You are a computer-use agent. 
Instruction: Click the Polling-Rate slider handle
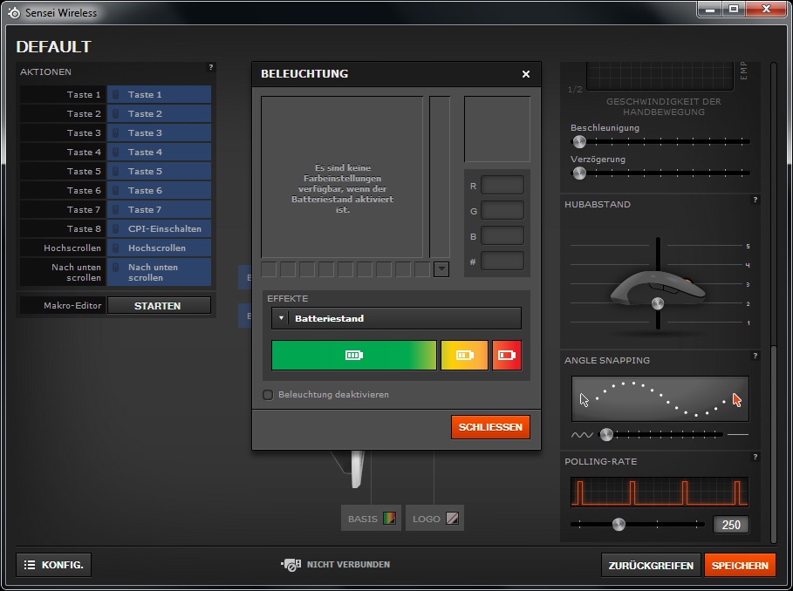point(619,524)
